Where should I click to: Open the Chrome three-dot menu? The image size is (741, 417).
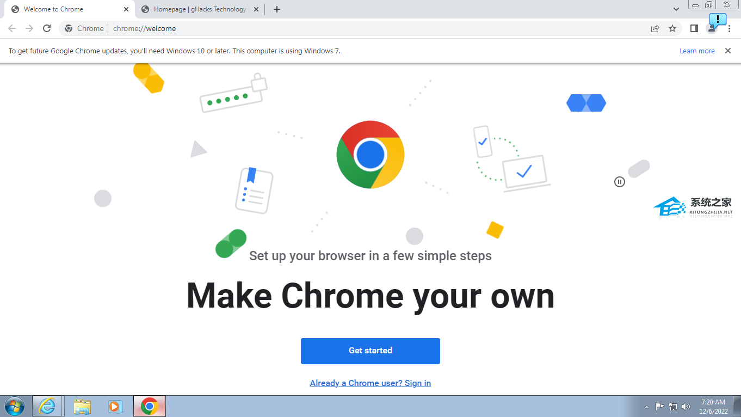point(730,28)
